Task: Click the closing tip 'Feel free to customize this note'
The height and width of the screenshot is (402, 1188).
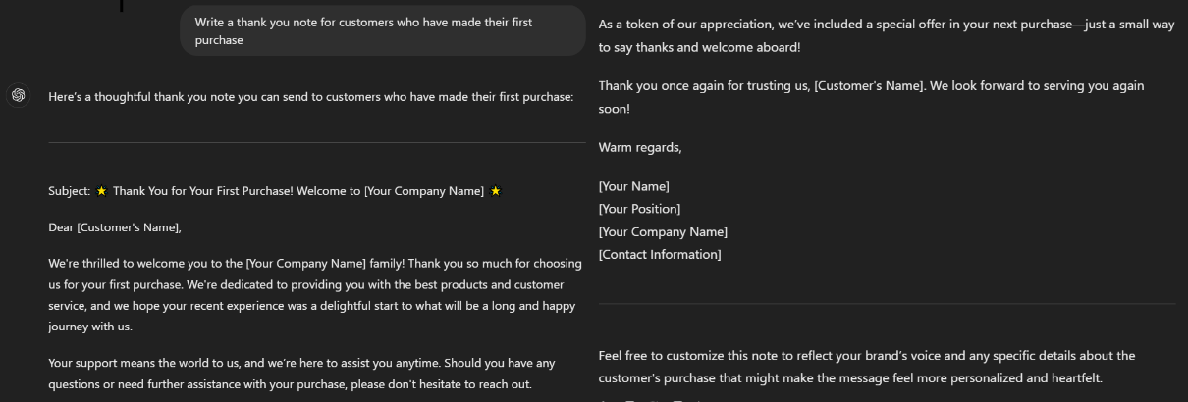Action: 867,367
